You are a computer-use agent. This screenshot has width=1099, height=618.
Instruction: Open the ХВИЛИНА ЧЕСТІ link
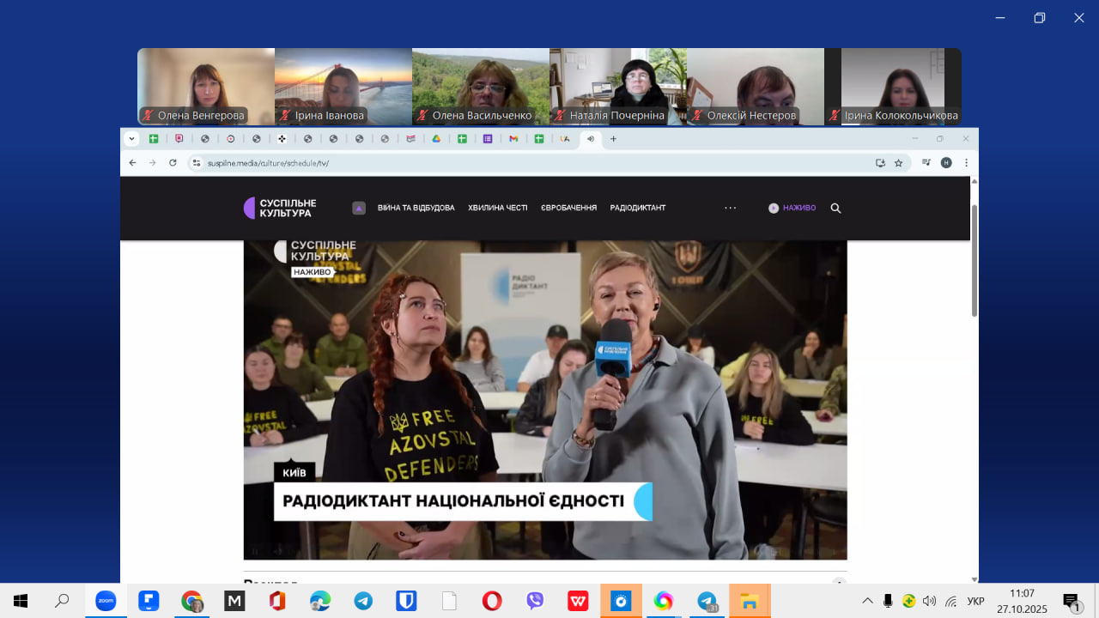[x=497, y=208]
